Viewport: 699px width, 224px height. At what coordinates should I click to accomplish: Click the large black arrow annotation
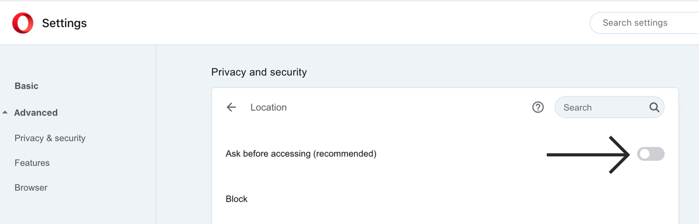[588, 154]
